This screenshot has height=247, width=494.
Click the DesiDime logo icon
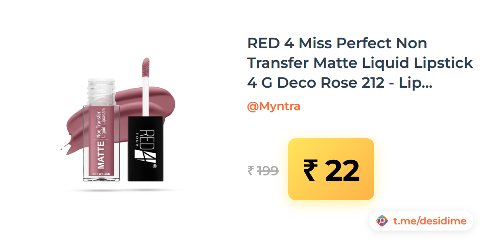382,221
